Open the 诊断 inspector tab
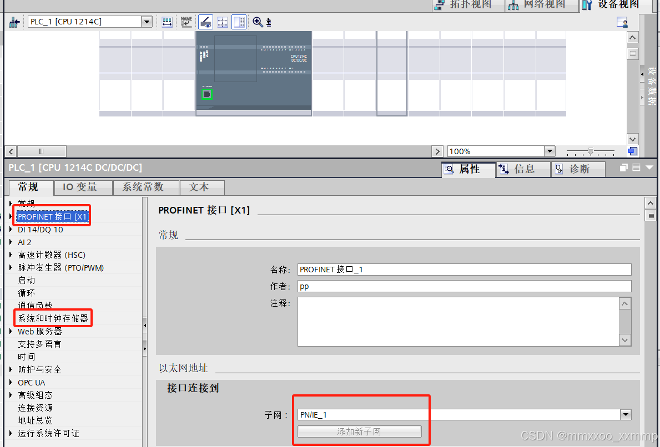This screenshot has width=660, height=447. pos(578,169)
